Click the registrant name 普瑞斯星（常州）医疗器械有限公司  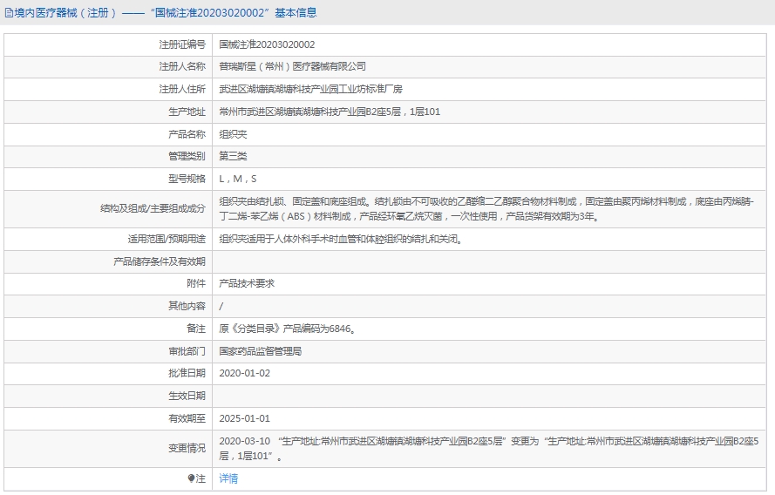[292, 66]
